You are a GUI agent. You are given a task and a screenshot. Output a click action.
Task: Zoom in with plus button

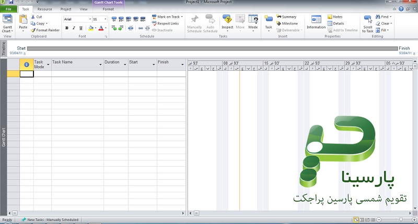pyautogui.click(x=414, y=220)
